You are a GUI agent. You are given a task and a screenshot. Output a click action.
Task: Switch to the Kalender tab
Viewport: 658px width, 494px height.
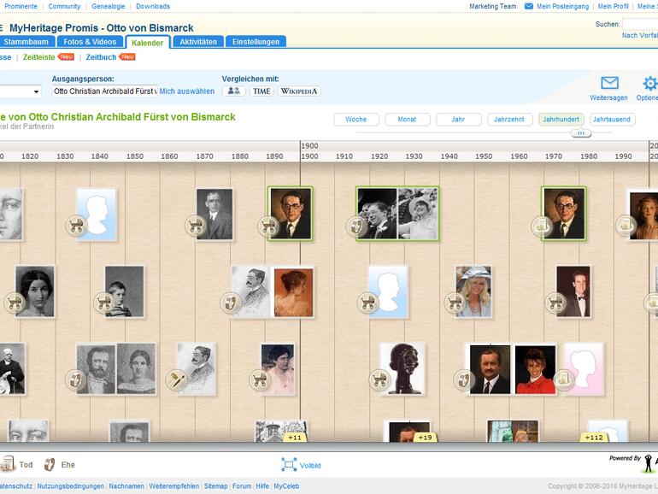(147, 43)
